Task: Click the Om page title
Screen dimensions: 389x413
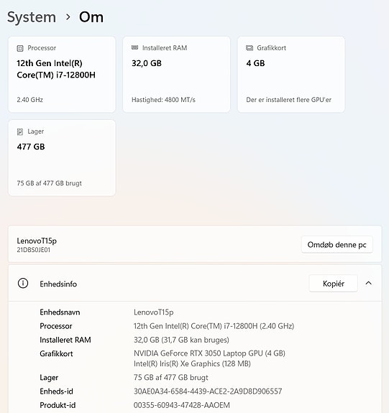Action: (91, 17)
